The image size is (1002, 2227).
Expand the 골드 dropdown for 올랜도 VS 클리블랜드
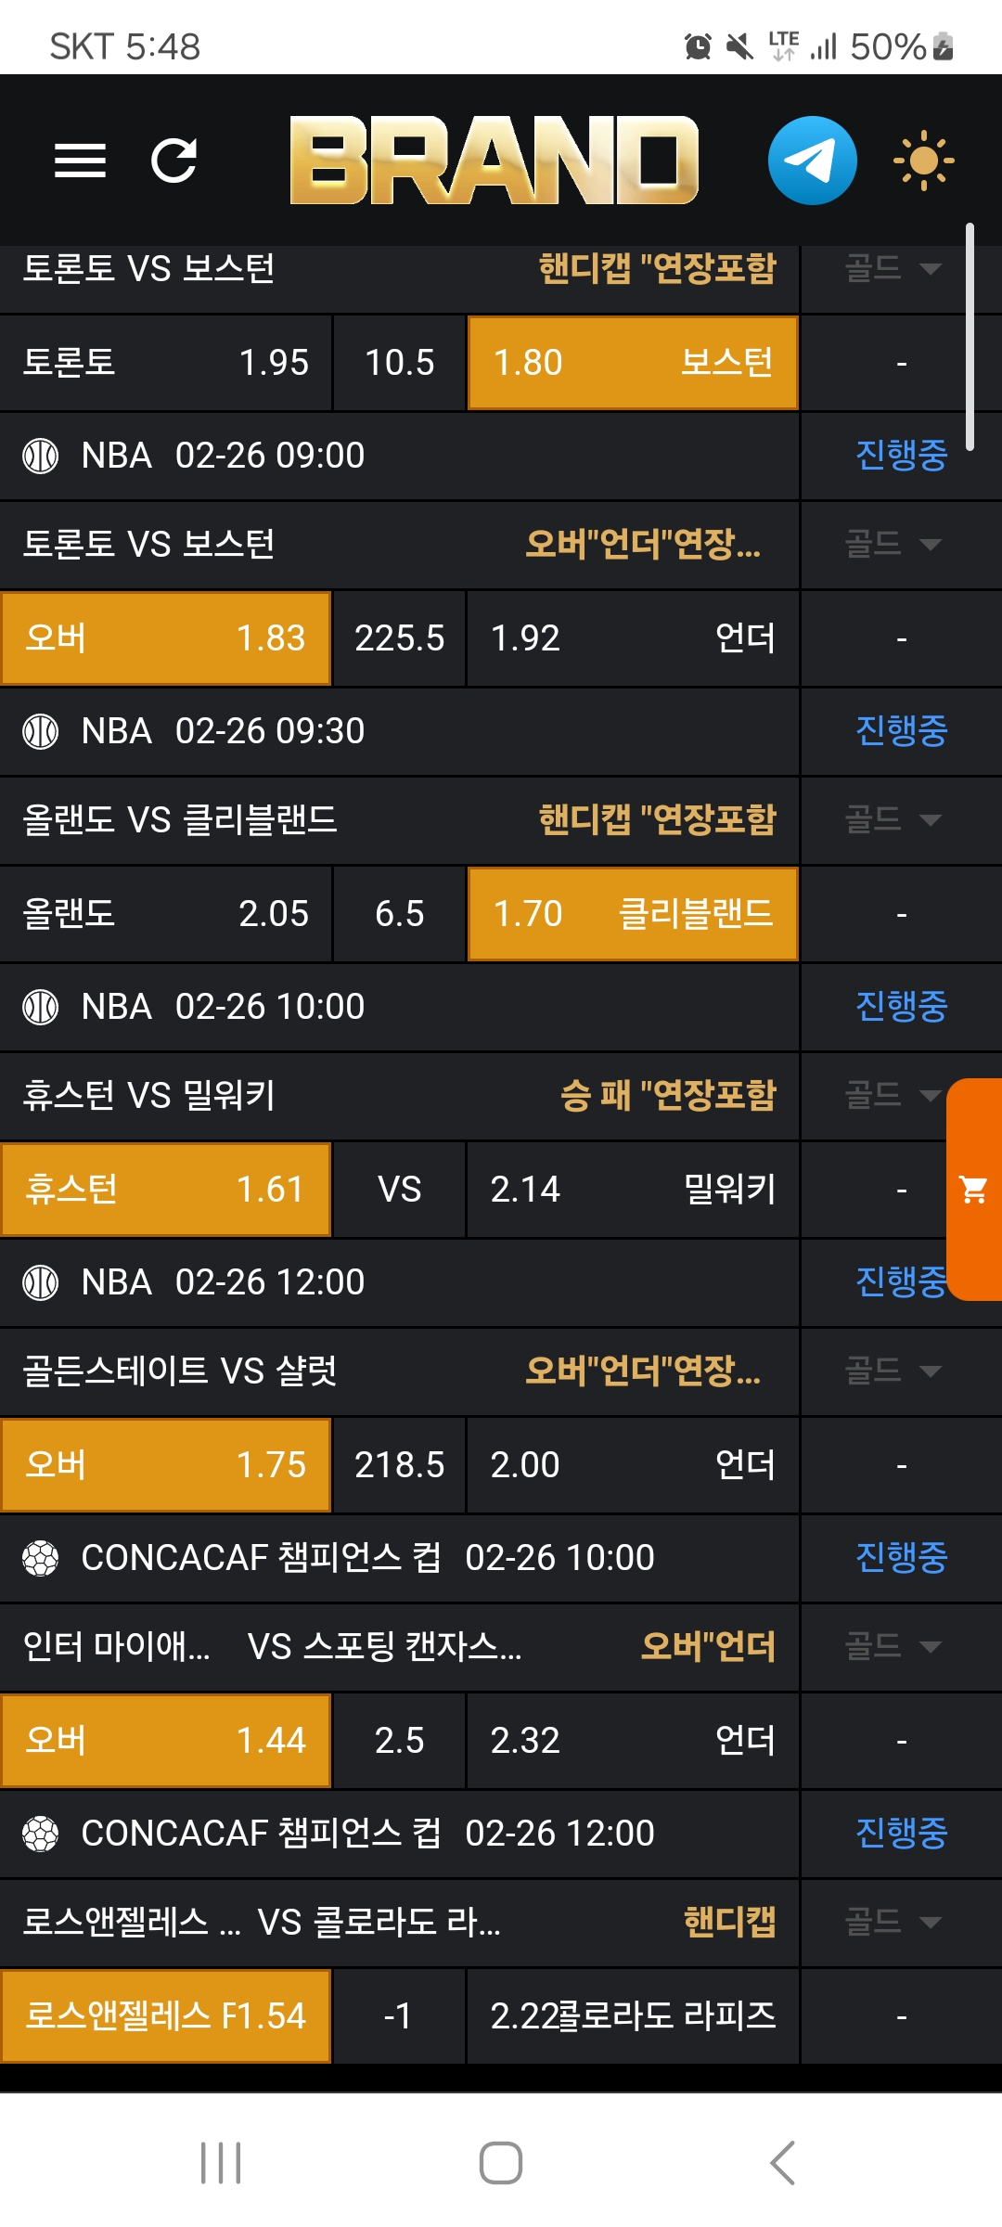[893, 819]
